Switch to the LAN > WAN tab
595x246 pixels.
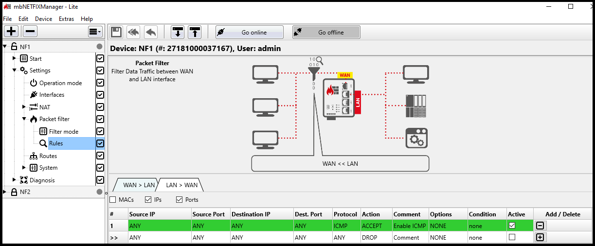tap(181, 185)
